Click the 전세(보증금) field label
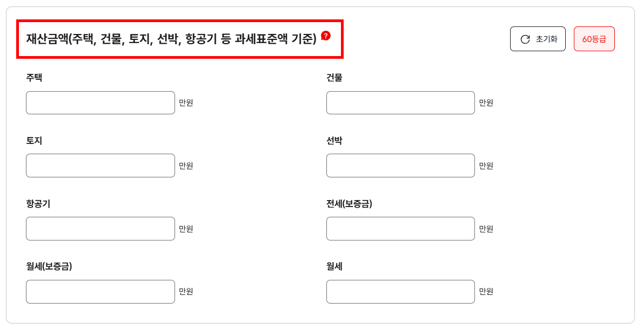643x330 pixels. (349, 203)
